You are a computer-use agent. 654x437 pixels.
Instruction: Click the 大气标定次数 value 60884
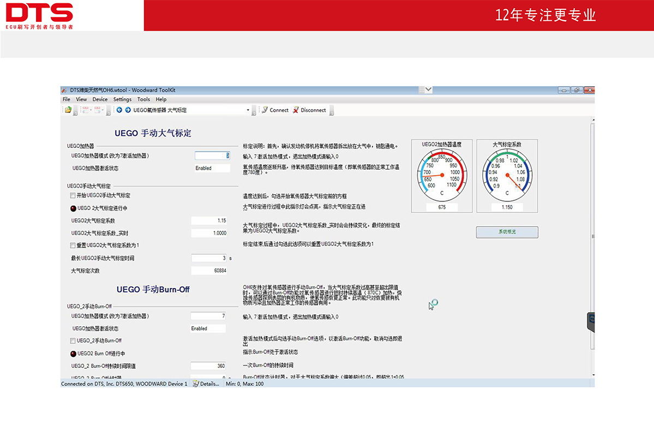click(209, 271)
